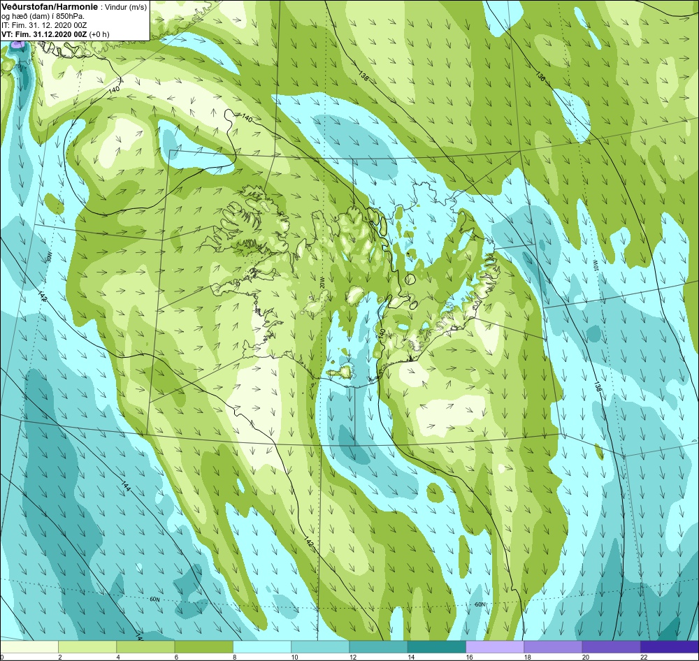Click the 20W longitude label
The image size is (699, 661).
[322, 282]
